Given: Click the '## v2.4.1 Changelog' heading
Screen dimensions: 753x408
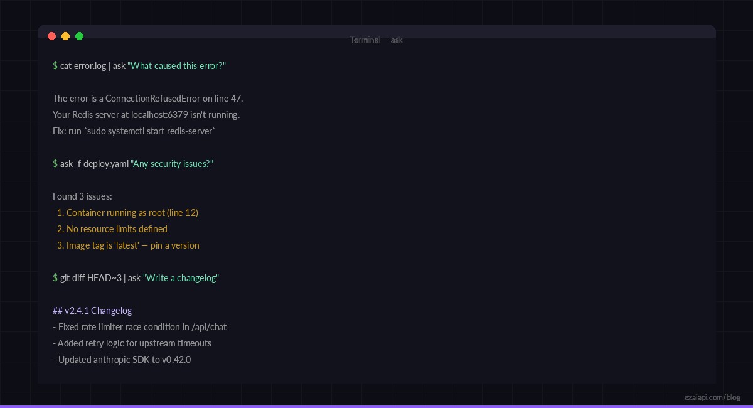Looking at the screenshot, I should tap(92, 310).
